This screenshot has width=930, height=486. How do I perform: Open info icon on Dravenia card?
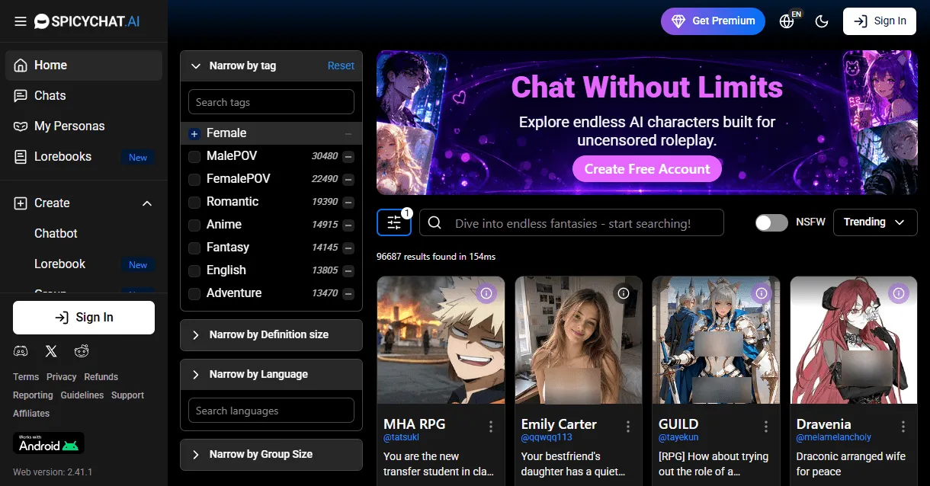(x=900, y=293)
